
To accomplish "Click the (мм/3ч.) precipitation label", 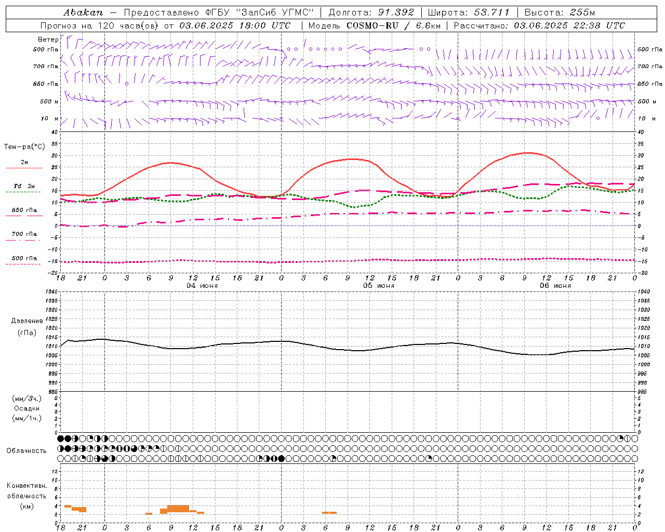I will click(27, 398).
